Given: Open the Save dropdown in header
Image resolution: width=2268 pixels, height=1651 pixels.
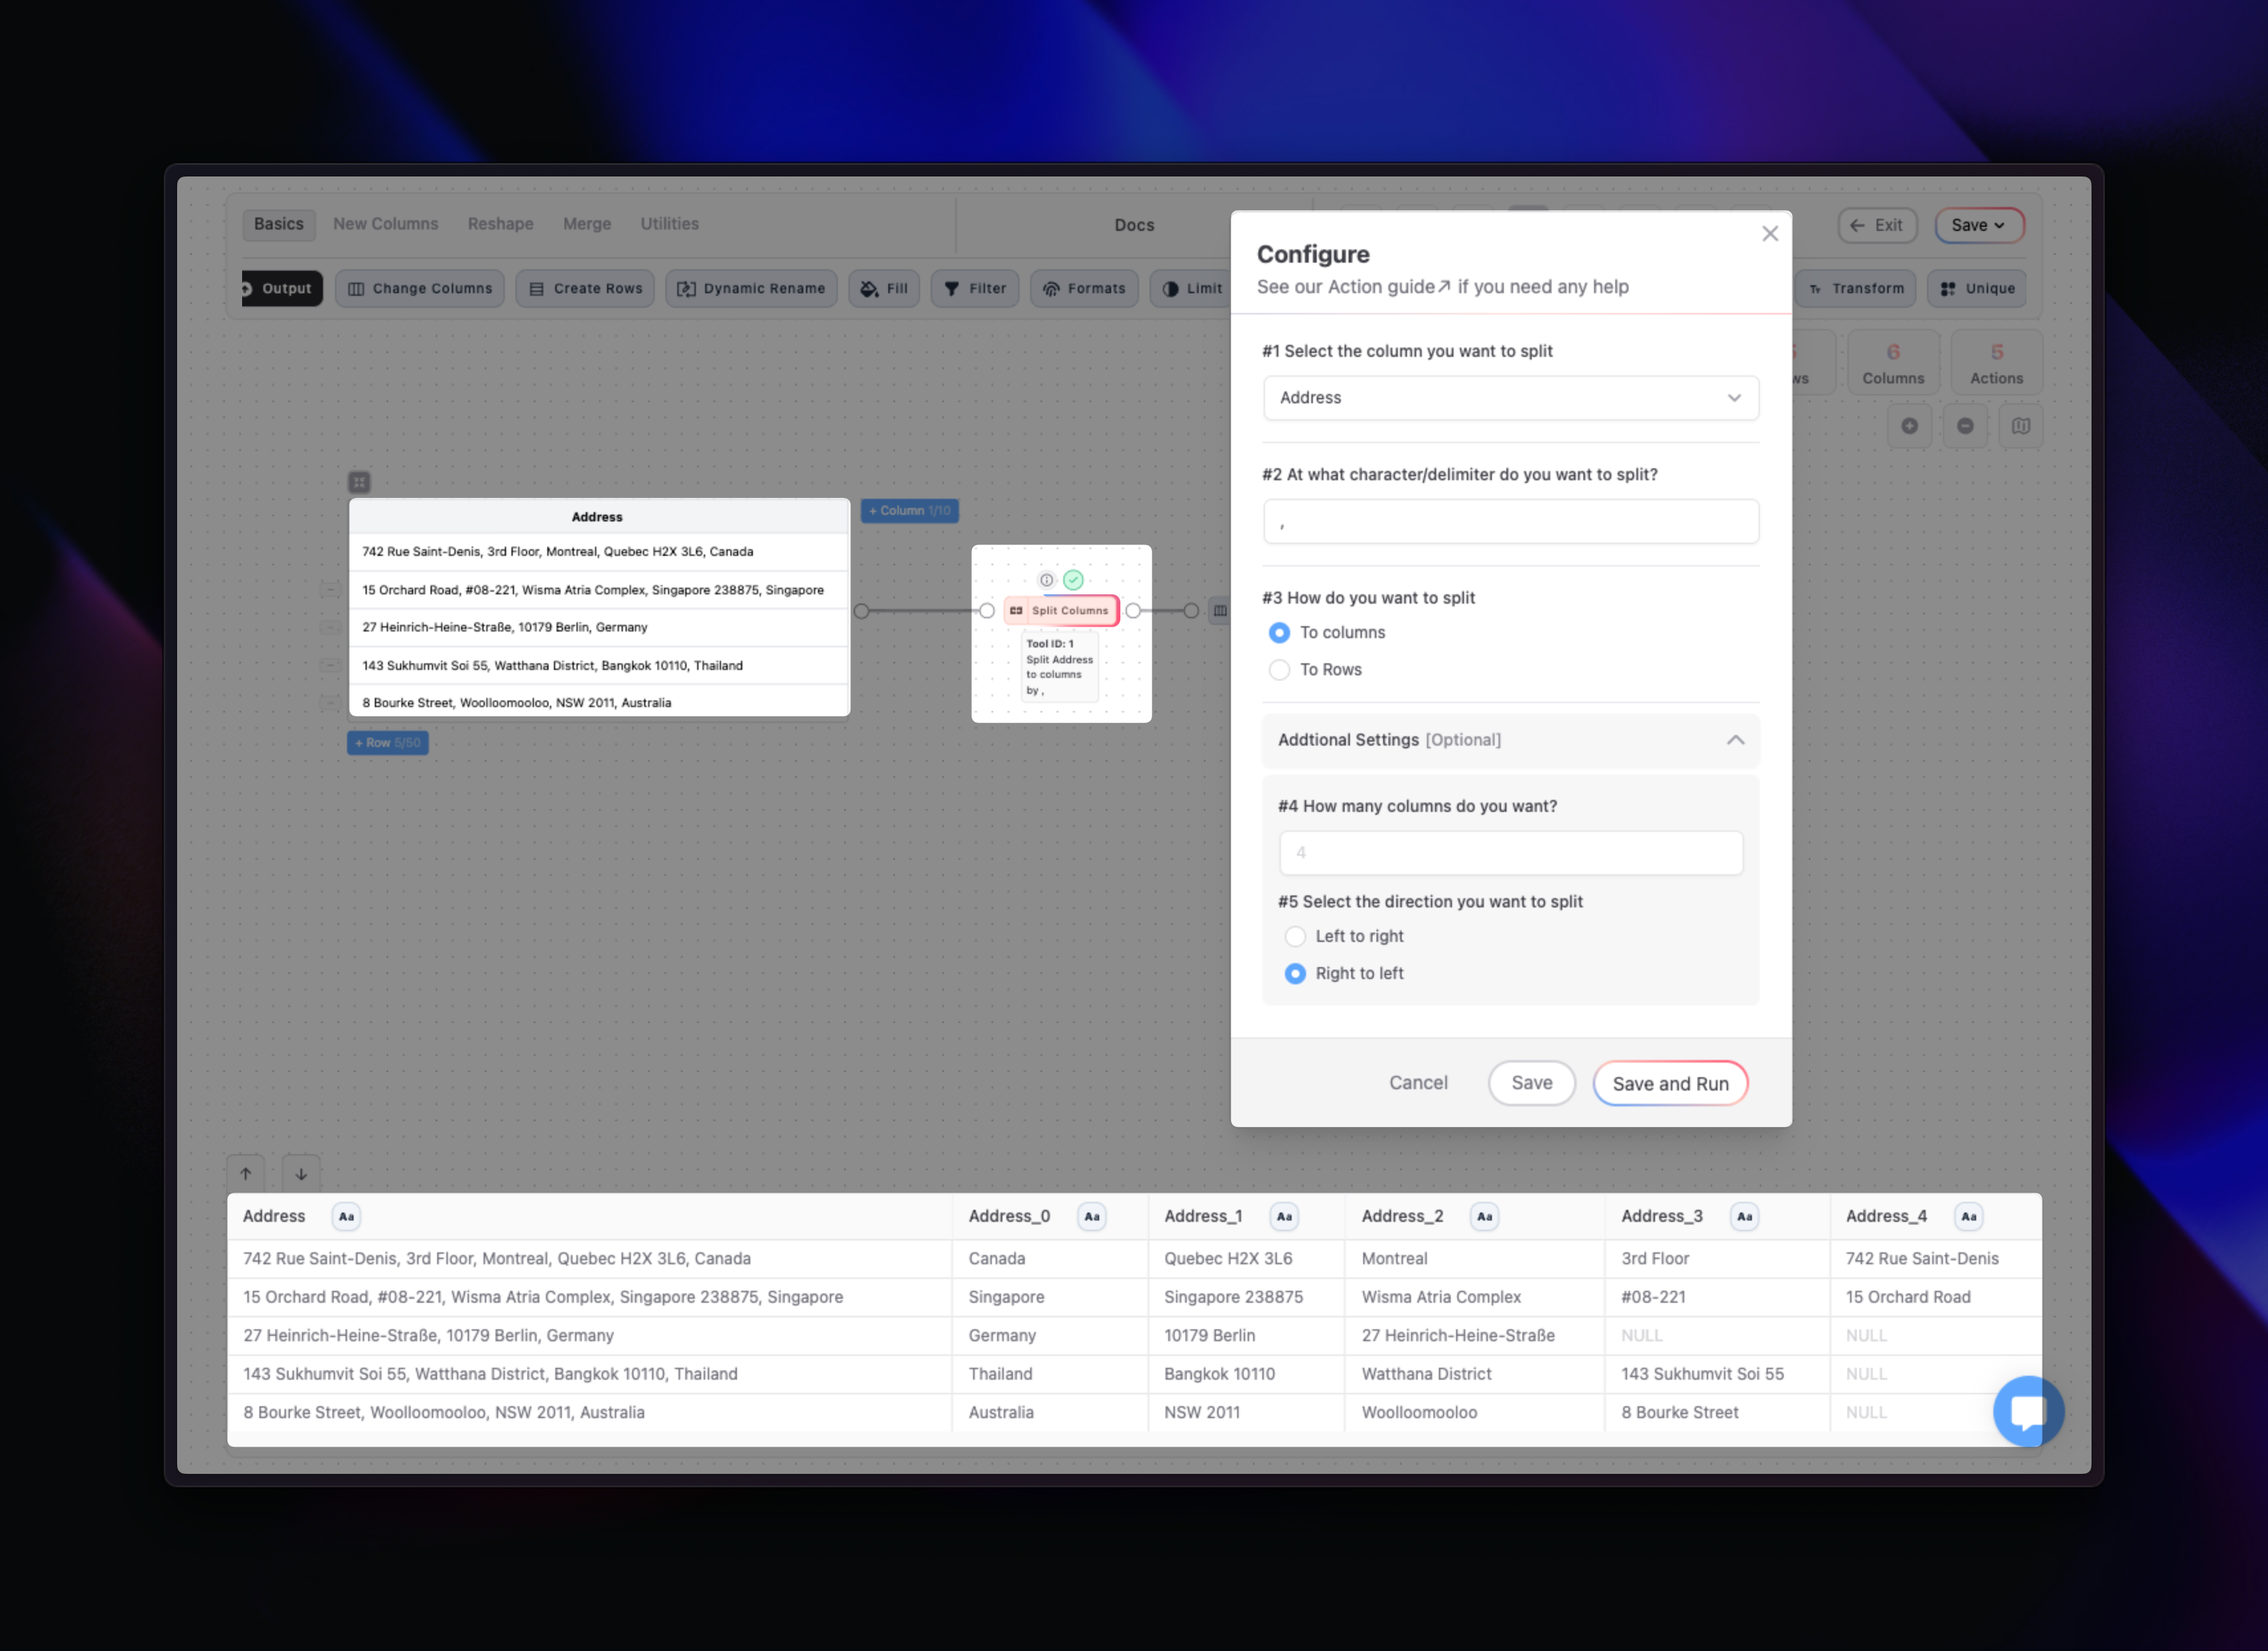Looking at the screenshot, I should [x=1979, y=226].
